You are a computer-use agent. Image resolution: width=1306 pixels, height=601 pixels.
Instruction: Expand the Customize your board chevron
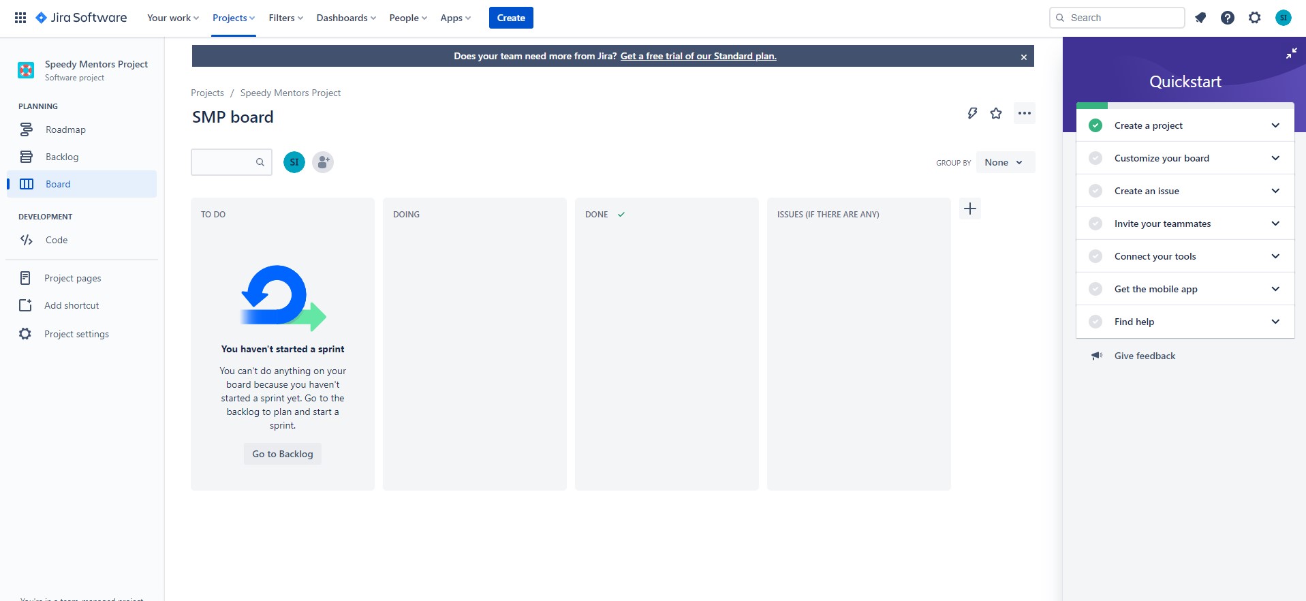1275,158
